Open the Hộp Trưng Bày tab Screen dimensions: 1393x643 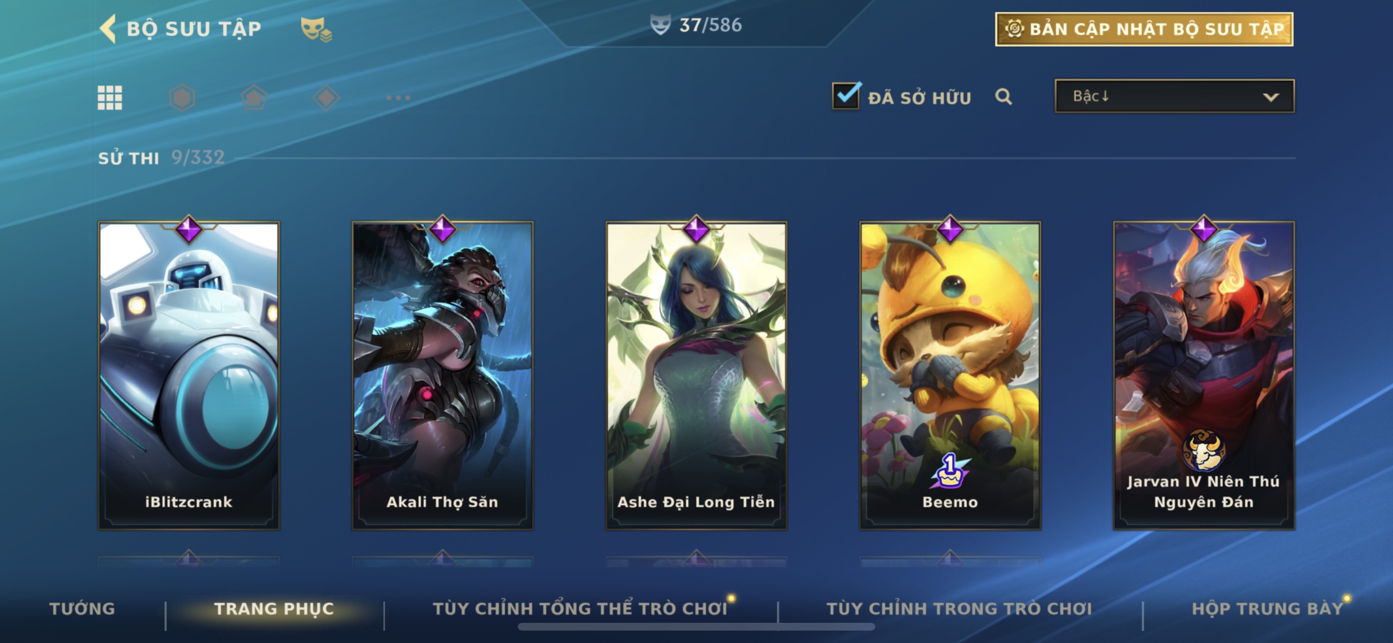click(1268, 608)
